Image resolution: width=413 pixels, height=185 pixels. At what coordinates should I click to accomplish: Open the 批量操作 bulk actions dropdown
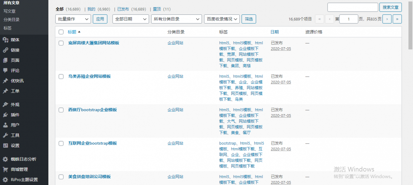(x=73, y=19)
